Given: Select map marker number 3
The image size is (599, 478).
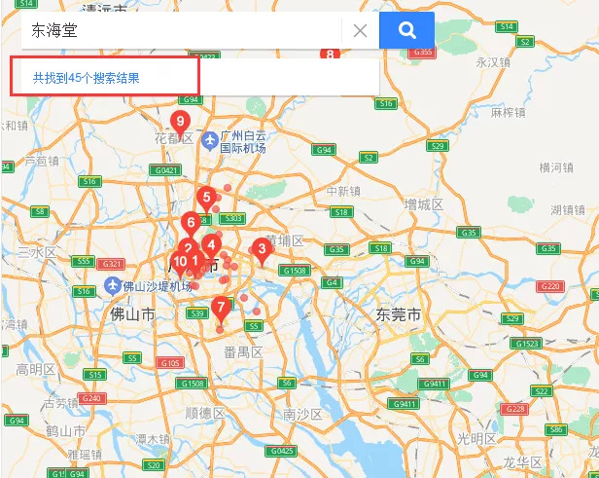Looking at the screenshot, I should tap(262, 251).
